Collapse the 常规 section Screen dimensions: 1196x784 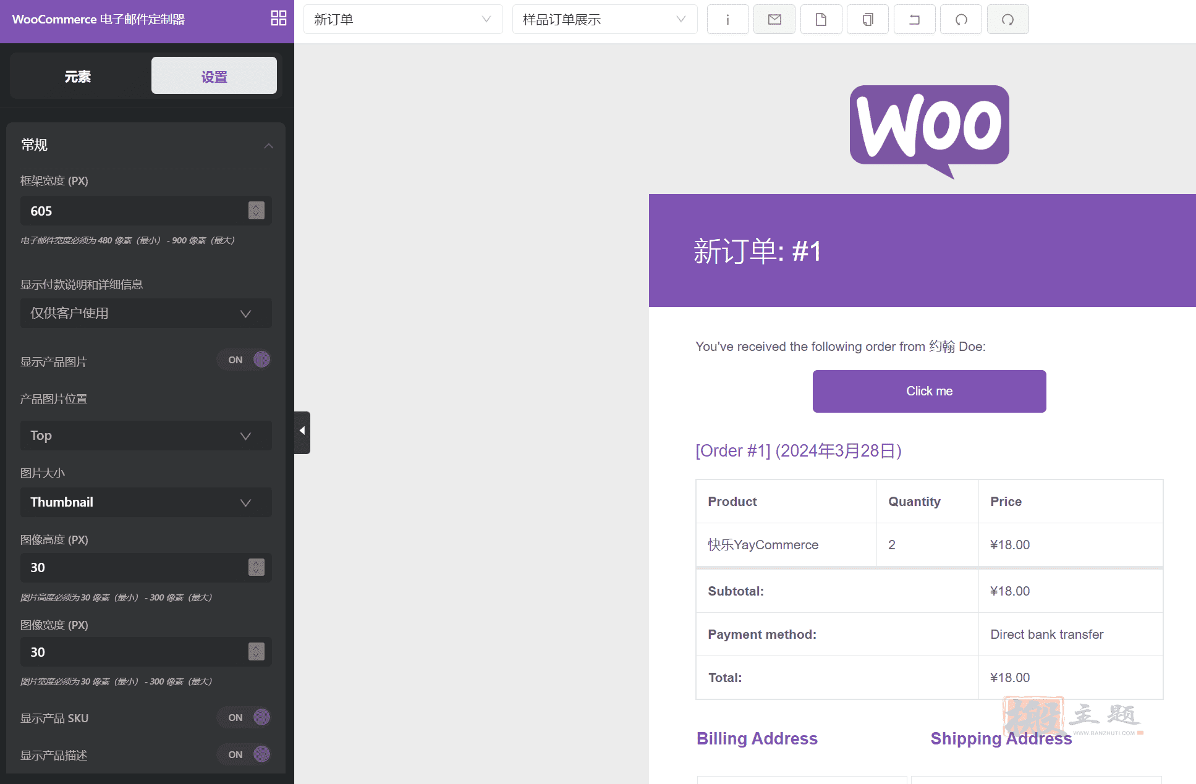268,146
